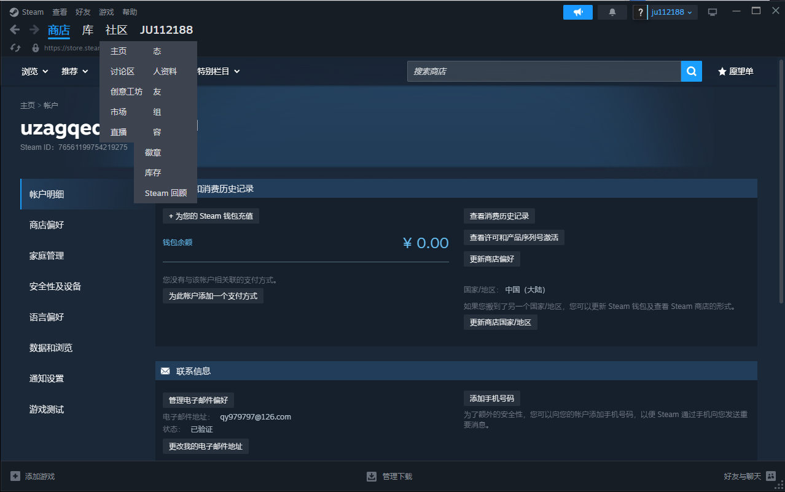Image resolution: width=785 pixels, height=492 pixels.
Task: Click the ¥ 0.00 wallet balance
Action: pos(426,243)
